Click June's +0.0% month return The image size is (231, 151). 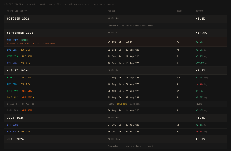200,139
